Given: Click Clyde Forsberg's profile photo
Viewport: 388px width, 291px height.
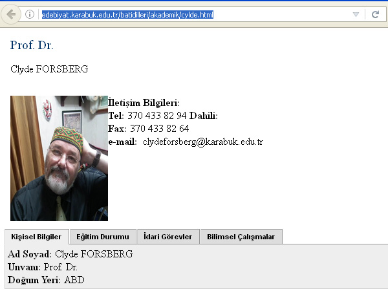Looking at the screenshot, I should pos(59,158).
